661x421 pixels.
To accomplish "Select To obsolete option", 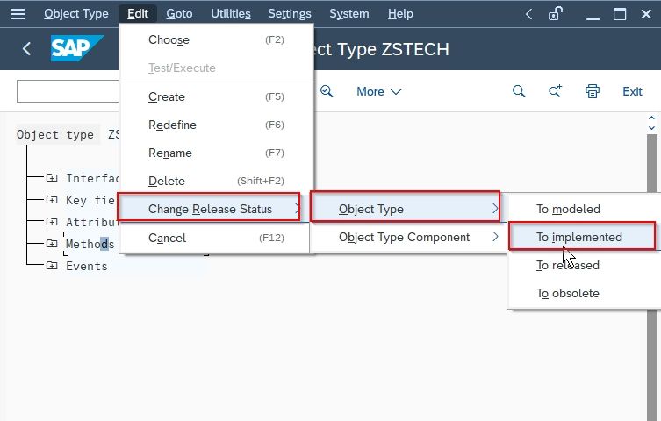I will click(x=567, y=294).
